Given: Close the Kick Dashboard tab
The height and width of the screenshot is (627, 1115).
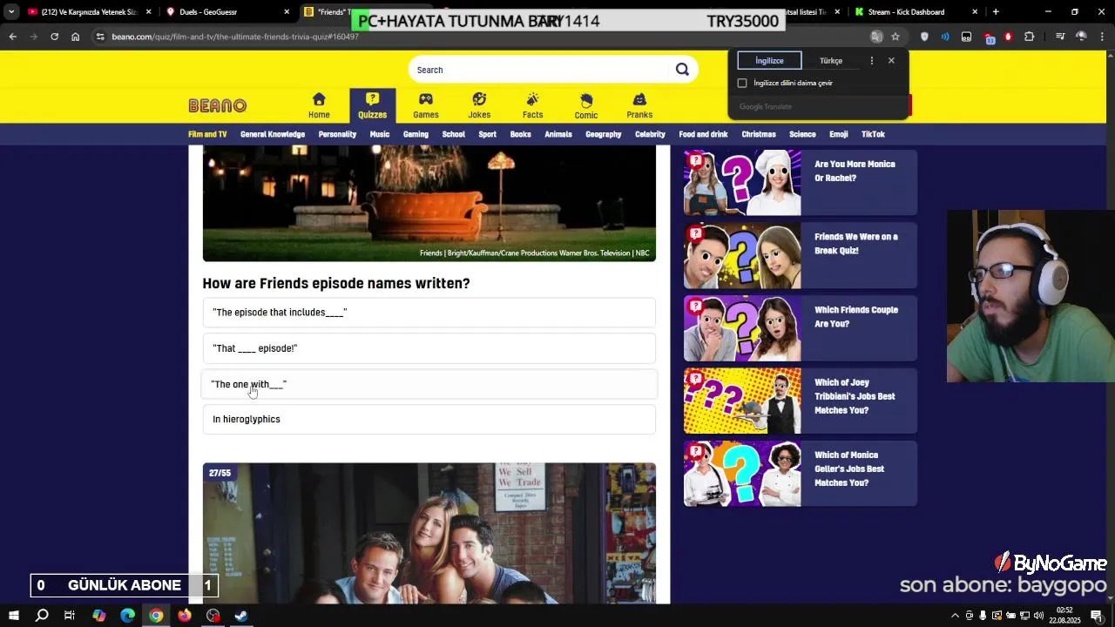Looking at the screenshot, I should (x=975, y=12).
